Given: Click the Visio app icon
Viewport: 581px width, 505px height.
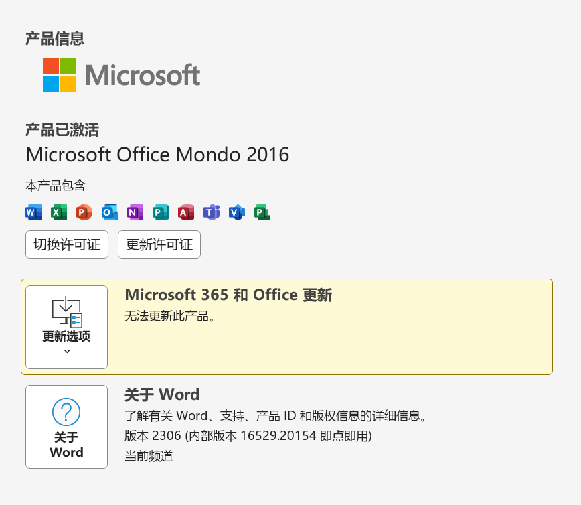Looking at the screenshot, I should [237, 212].
